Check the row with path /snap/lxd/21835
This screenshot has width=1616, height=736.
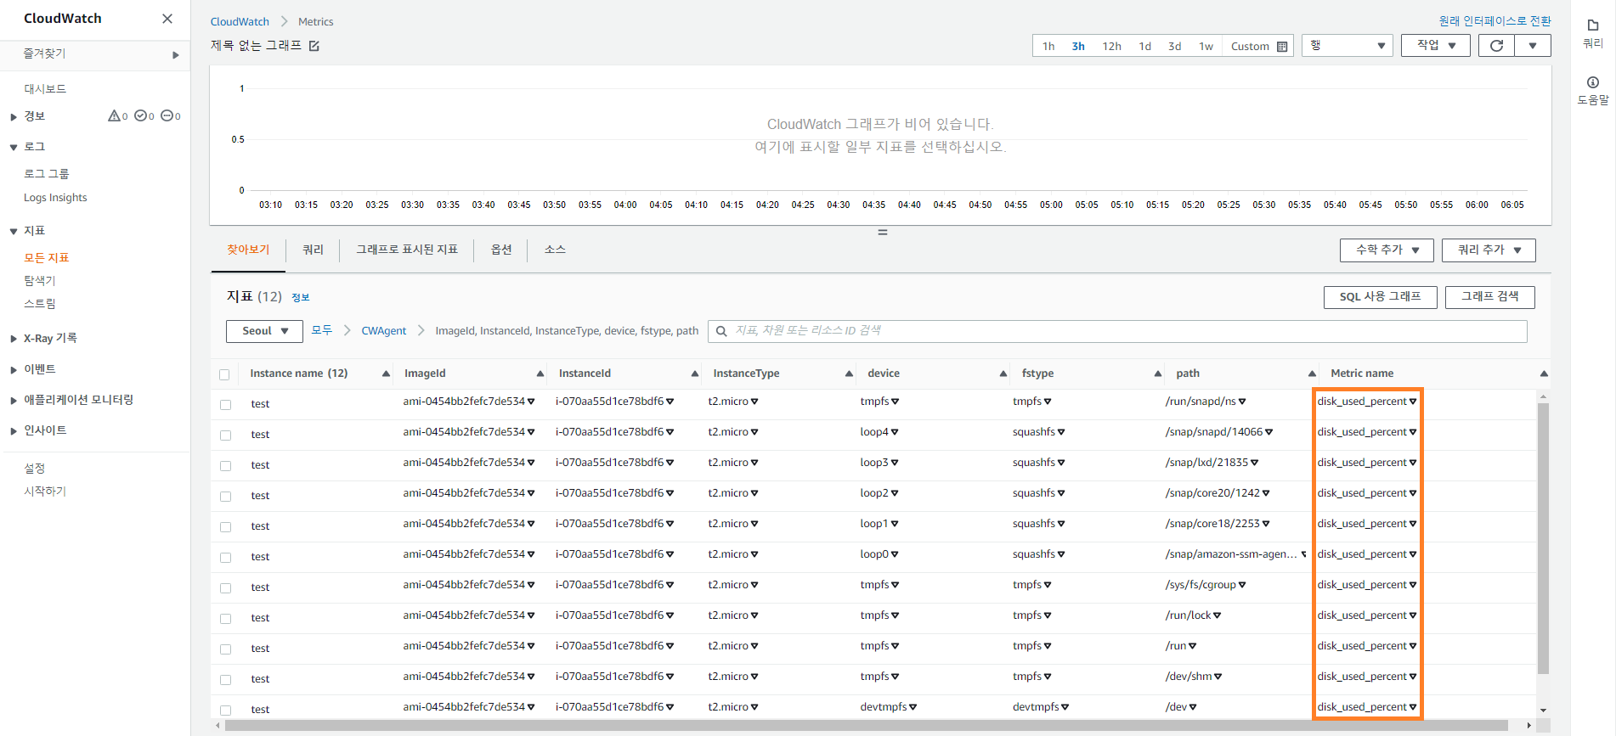225,466
